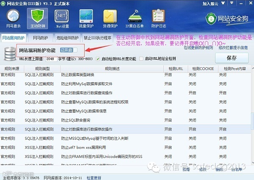Image resolution: width=254 pixels, height=180 pixels.
Task: Click the rule list scrollbar up arrow
Action: click(253, 69)
